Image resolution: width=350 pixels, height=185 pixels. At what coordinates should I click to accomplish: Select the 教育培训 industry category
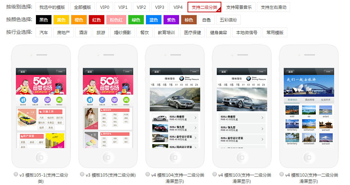166,33
